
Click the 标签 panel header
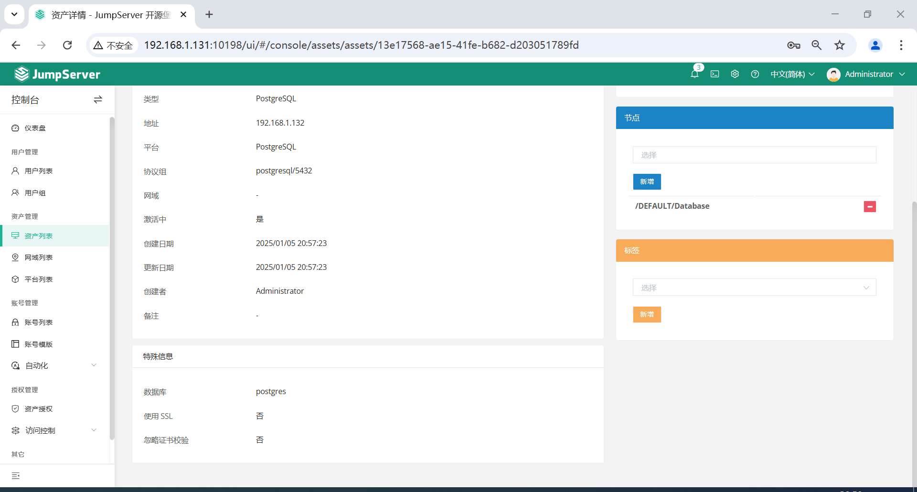(x=755, y=250)
